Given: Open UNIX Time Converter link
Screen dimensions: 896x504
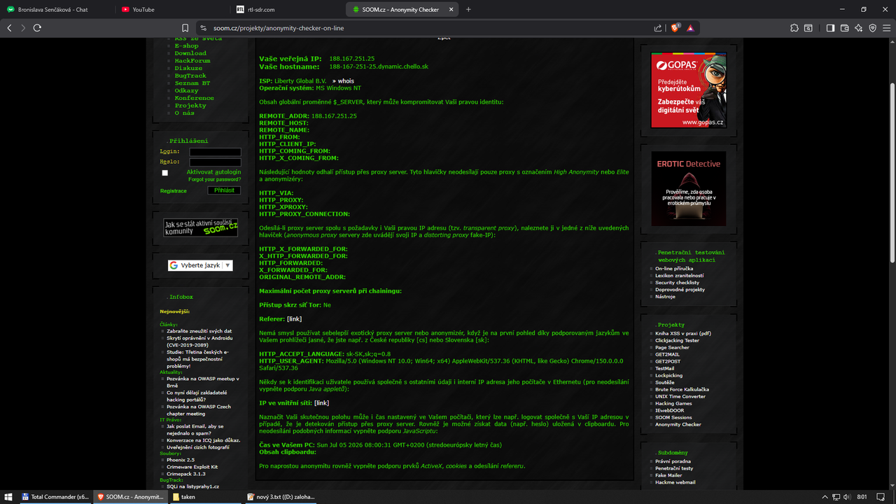Looking at the screenshot, I should click(x=680, y=396).
